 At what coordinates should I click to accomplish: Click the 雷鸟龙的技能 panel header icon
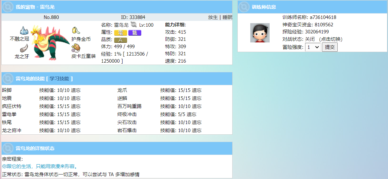(x=8, y=78)
